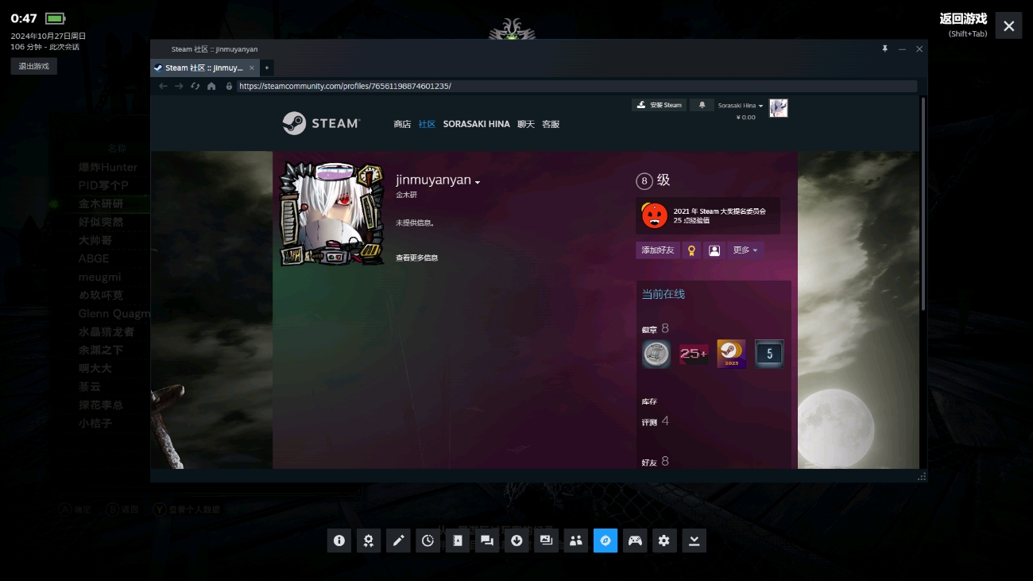Expand the jinmuyanyan name history dropdown
Image resolution: width=1033 pixels, height=581 pixels.
coord(478,182)
